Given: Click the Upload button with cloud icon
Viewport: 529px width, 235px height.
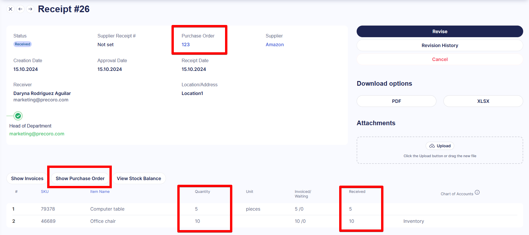Looking at the screenshot, I should 440,146.
